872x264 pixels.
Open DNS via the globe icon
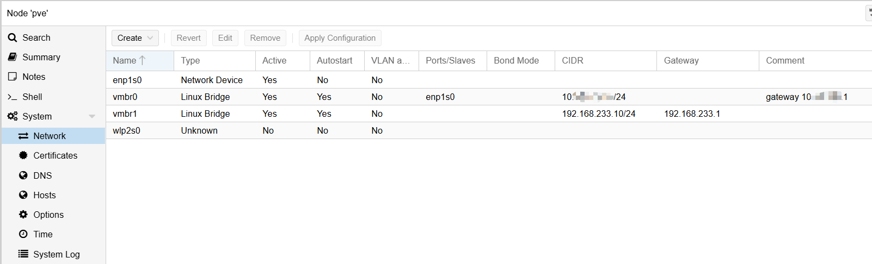tap(23, 175)
